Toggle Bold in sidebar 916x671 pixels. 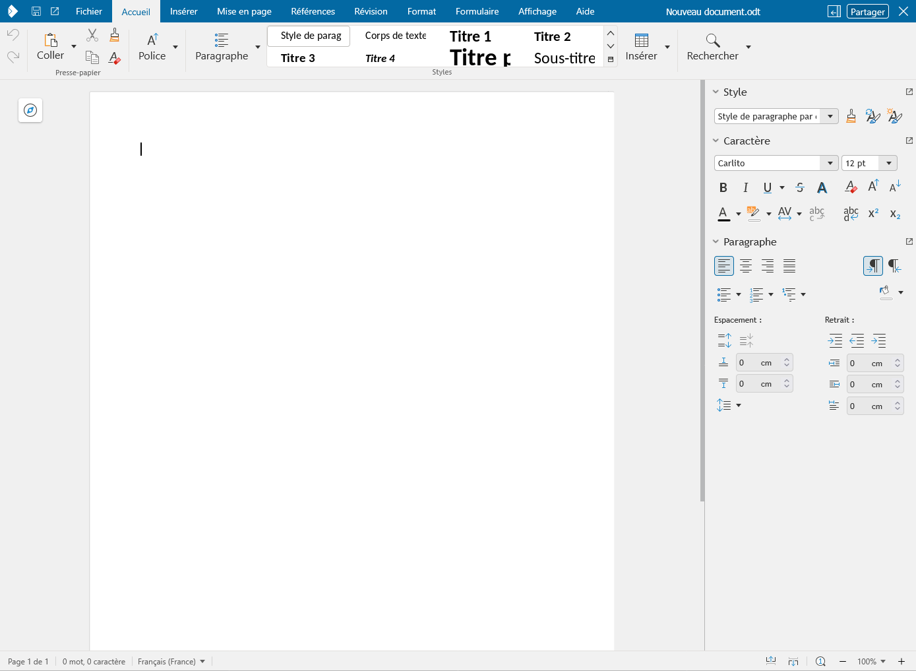pos(723,187)
